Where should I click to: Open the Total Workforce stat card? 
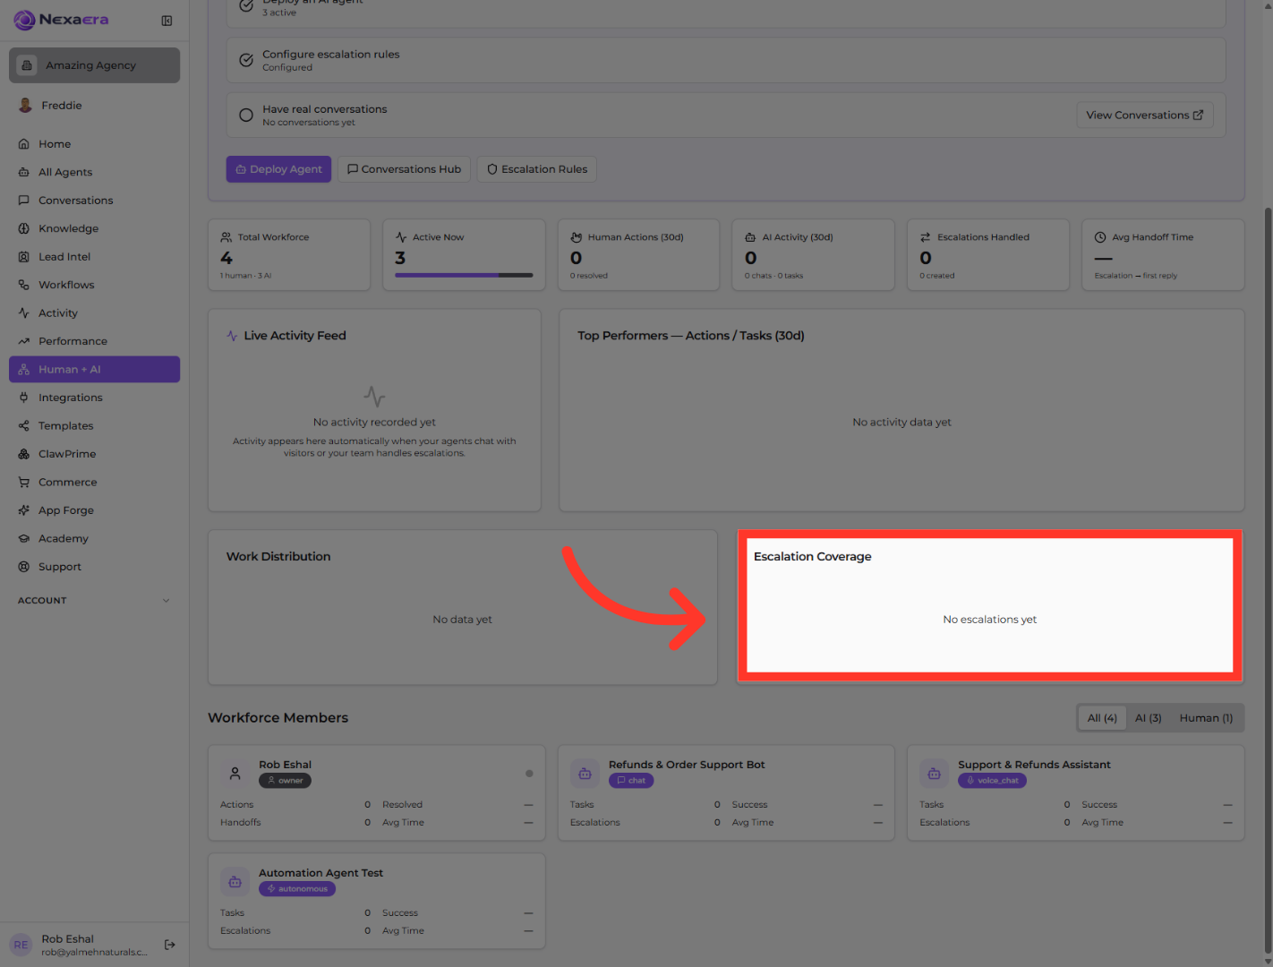click(x=289, y=255)
